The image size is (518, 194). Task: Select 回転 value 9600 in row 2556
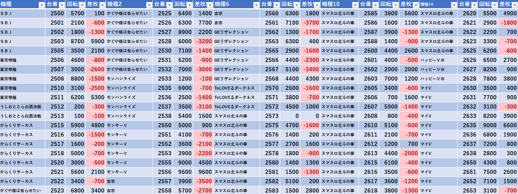pos(184,172)
